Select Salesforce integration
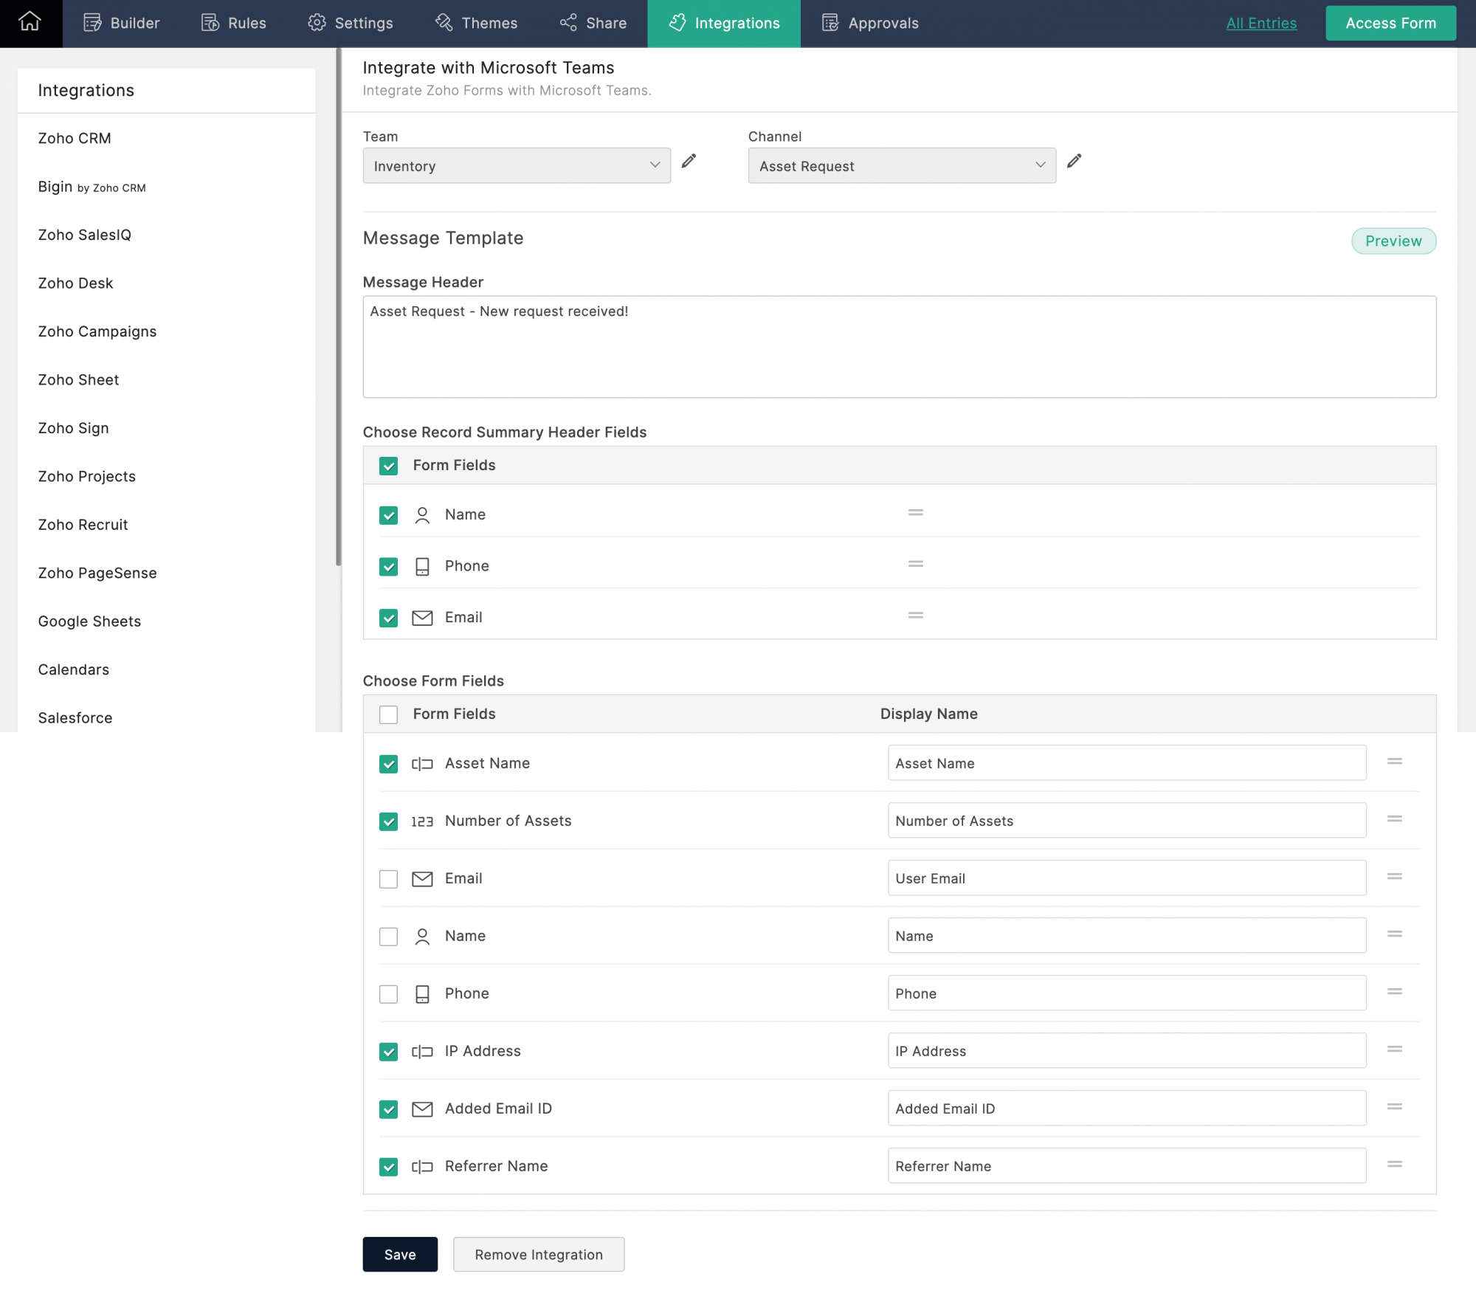This screenshot has width=1476, height=1296. [75, 717]
